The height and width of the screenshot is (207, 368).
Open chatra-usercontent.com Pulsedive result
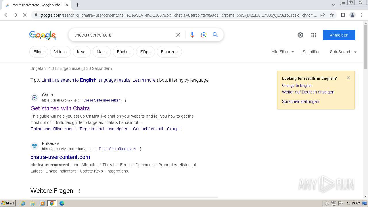tap(60, 157)
